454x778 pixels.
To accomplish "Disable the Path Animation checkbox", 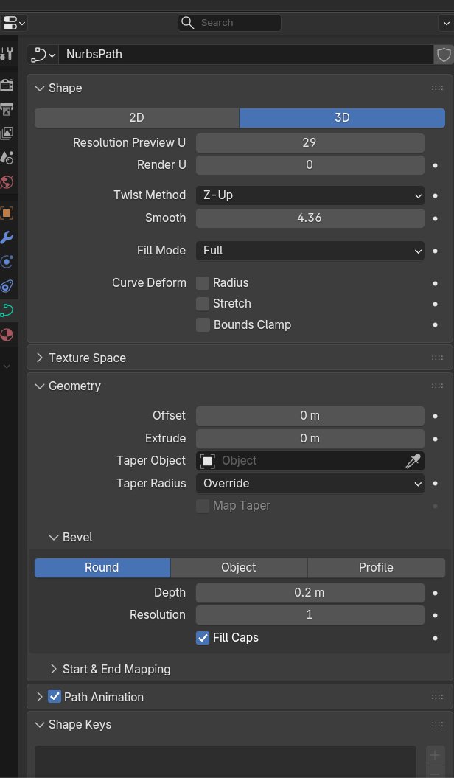I will (55, 697).
